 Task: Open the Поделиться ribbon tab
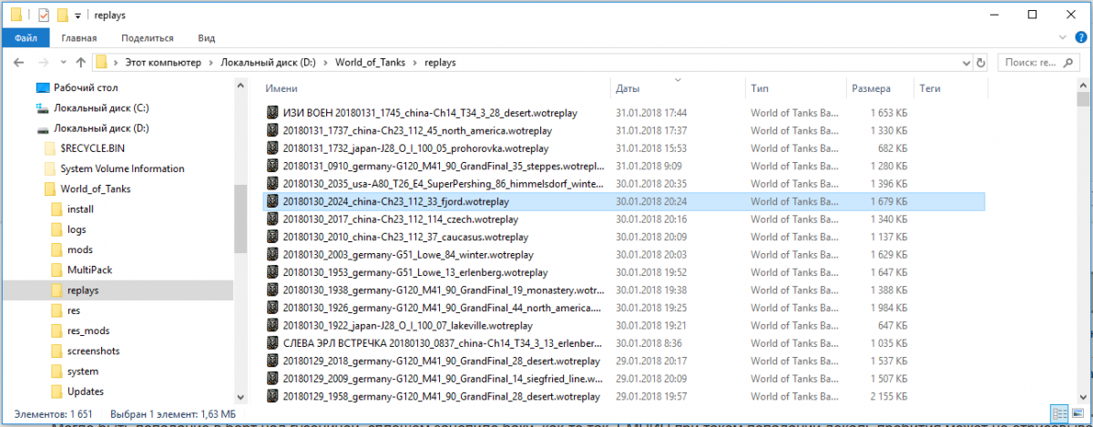[x=147, y=38]
